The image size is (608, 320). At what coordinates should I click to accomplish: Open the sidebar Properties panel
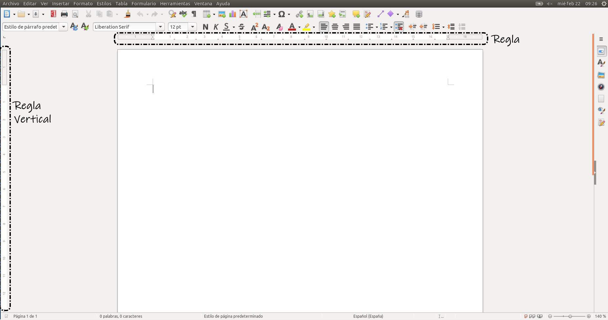601,51
